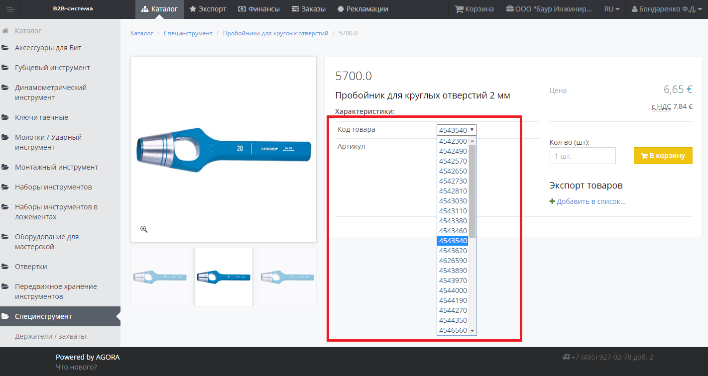Click the folder icon beside Ключи гаечные
708x376 pixels.
point(5,117)
